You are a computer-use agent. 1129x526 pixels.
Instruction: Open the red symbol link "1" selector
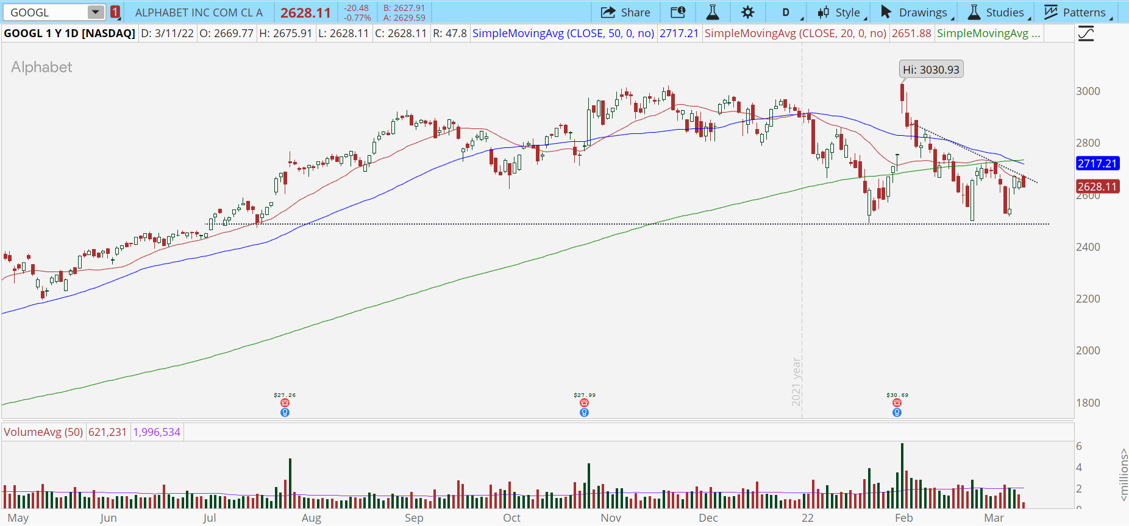coord(115,12)
